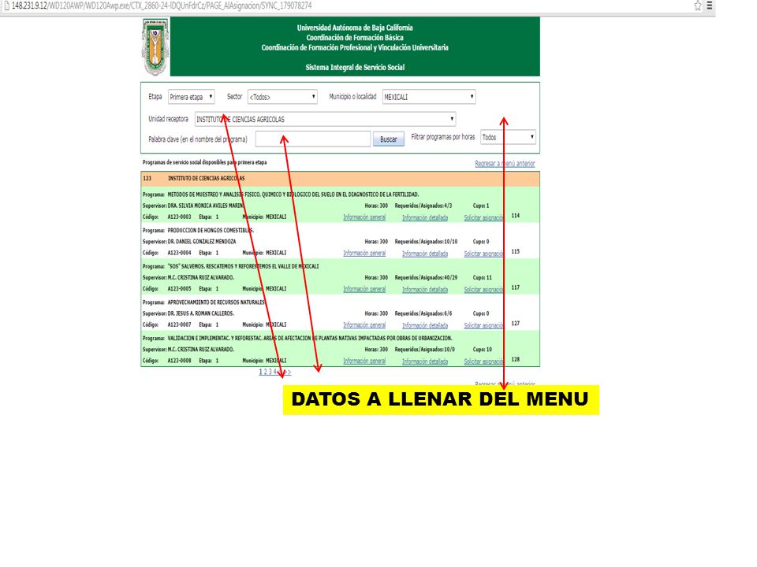Open the Etapa dropdown
Screen dimensions: 757x567
[191, 97]
